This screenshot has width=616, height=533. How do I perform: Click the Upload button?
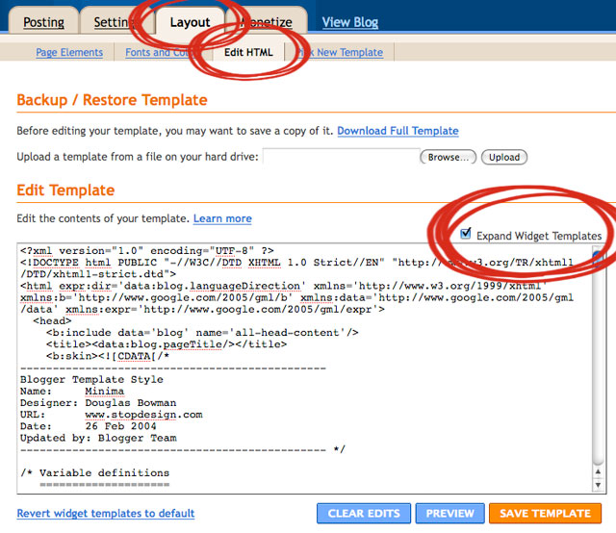[504, 157]
